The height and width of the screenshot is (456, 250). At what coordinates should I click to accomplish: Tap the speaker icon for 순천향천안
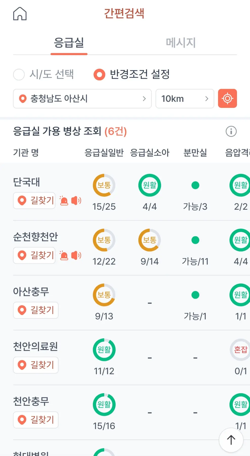click(76, 255)
